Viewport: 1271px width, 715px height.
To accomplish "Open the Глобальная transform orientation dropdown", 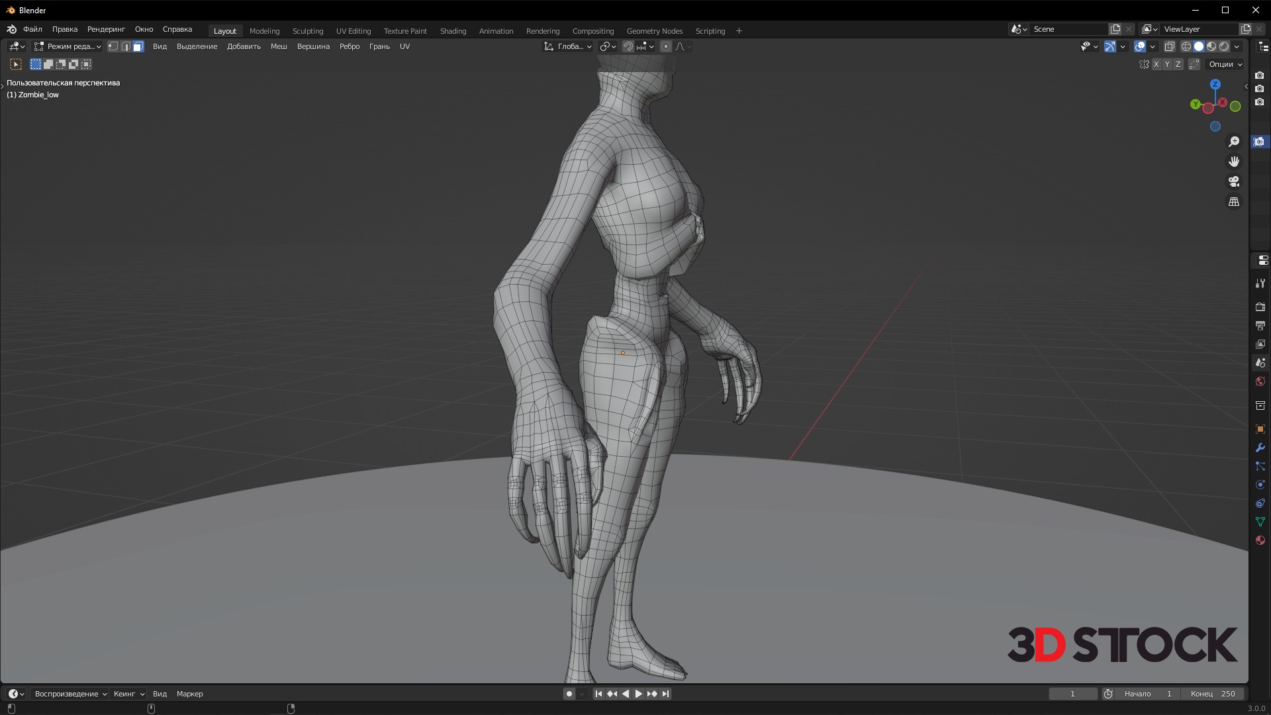I will 568,46.
